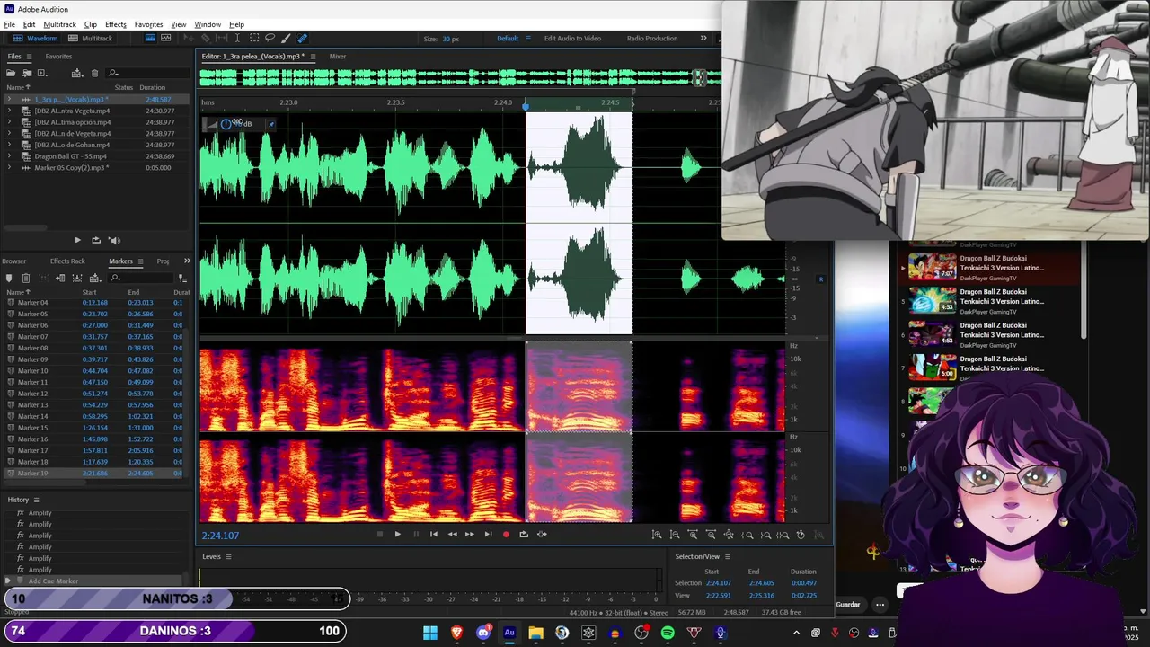1150x647 pixels.
Task: Zoom Out Full on all axes
Action: tap(729, 534)
